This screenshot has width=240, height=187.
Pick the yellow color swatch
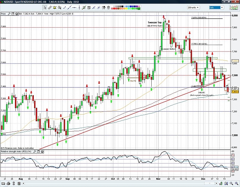[x=126, y=8]
